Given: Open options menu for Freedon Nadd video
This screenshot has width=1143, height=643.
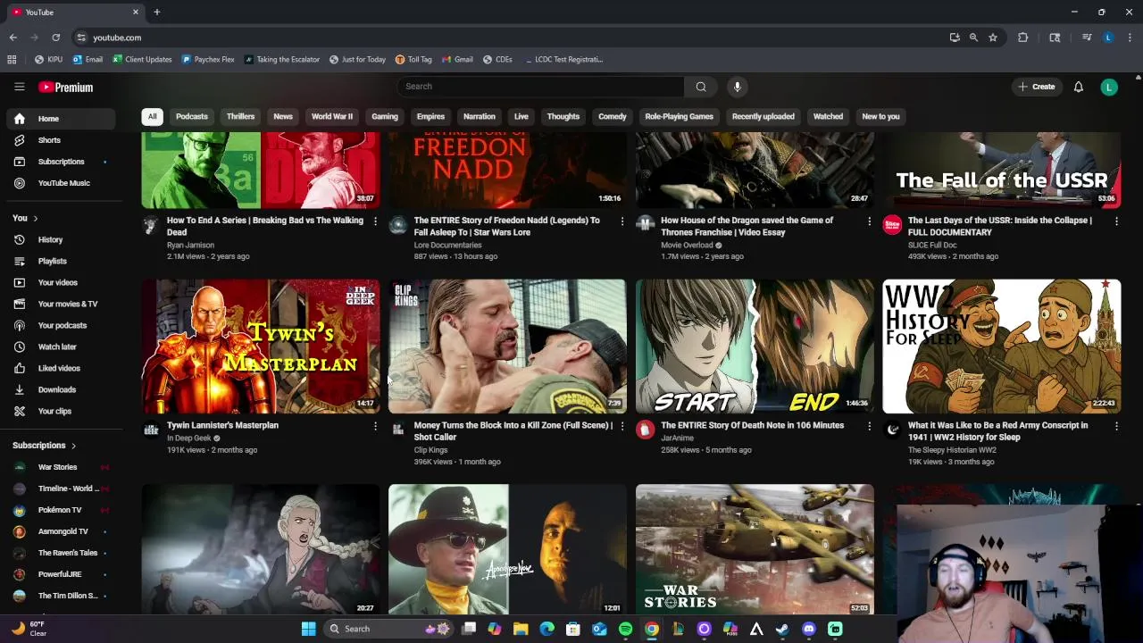Looking at the screenshot, I should [x=622, y=221].
